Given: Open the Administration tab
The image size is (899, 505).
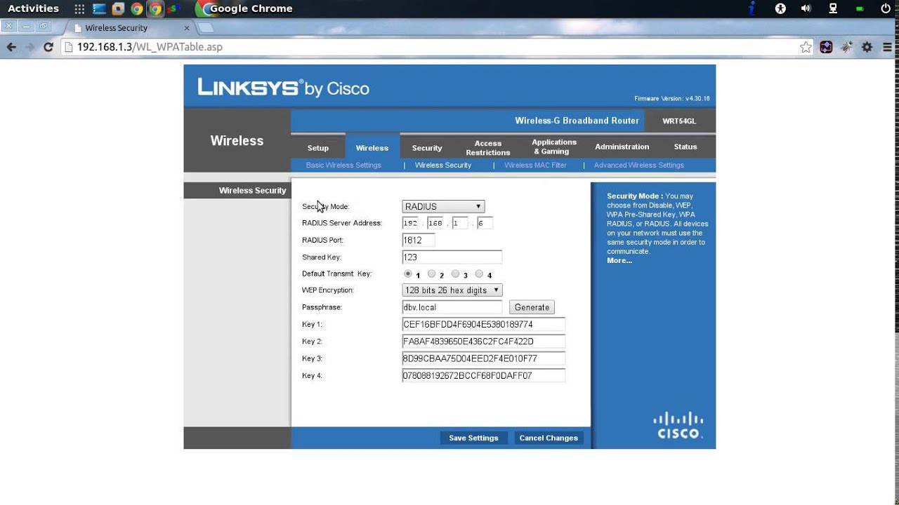Looking at the screenshot, I should (x=622, y=147).
